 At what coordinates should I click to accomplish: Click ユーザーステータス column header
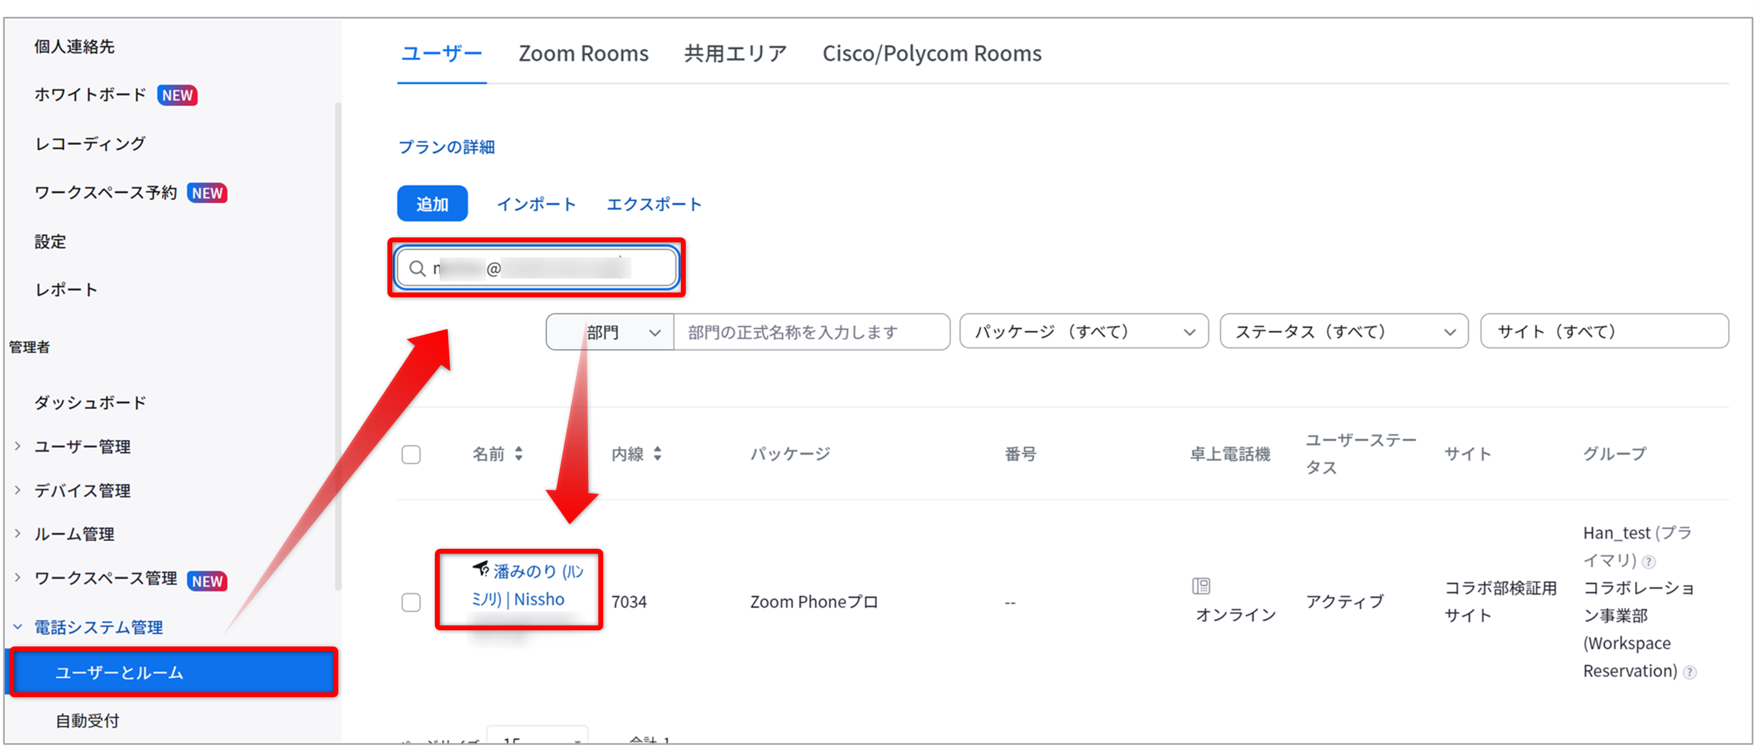1361,454
